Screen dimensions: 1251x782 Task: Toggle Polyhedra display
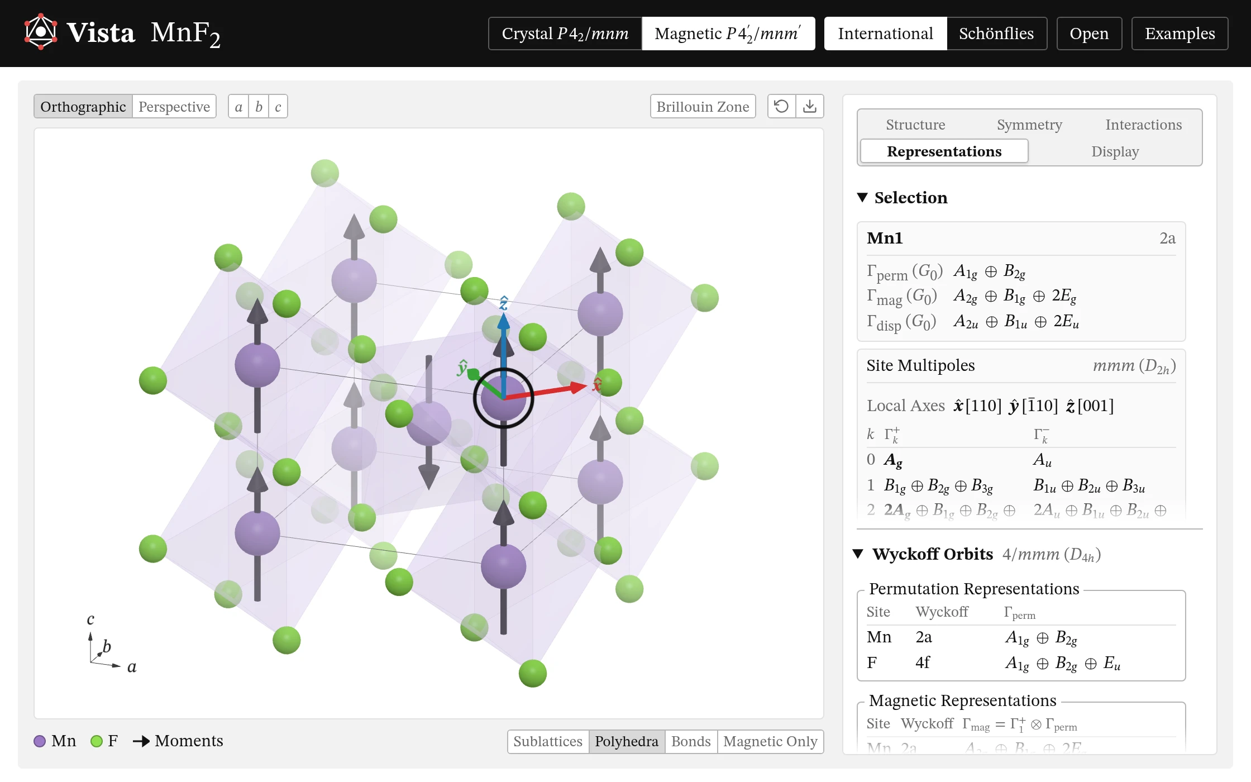click(627, 741)
